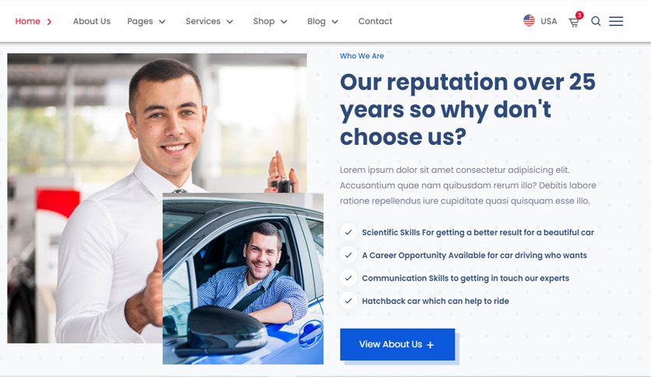
Task: Click the red cart badge showing 3
Action: coord(579,16)
